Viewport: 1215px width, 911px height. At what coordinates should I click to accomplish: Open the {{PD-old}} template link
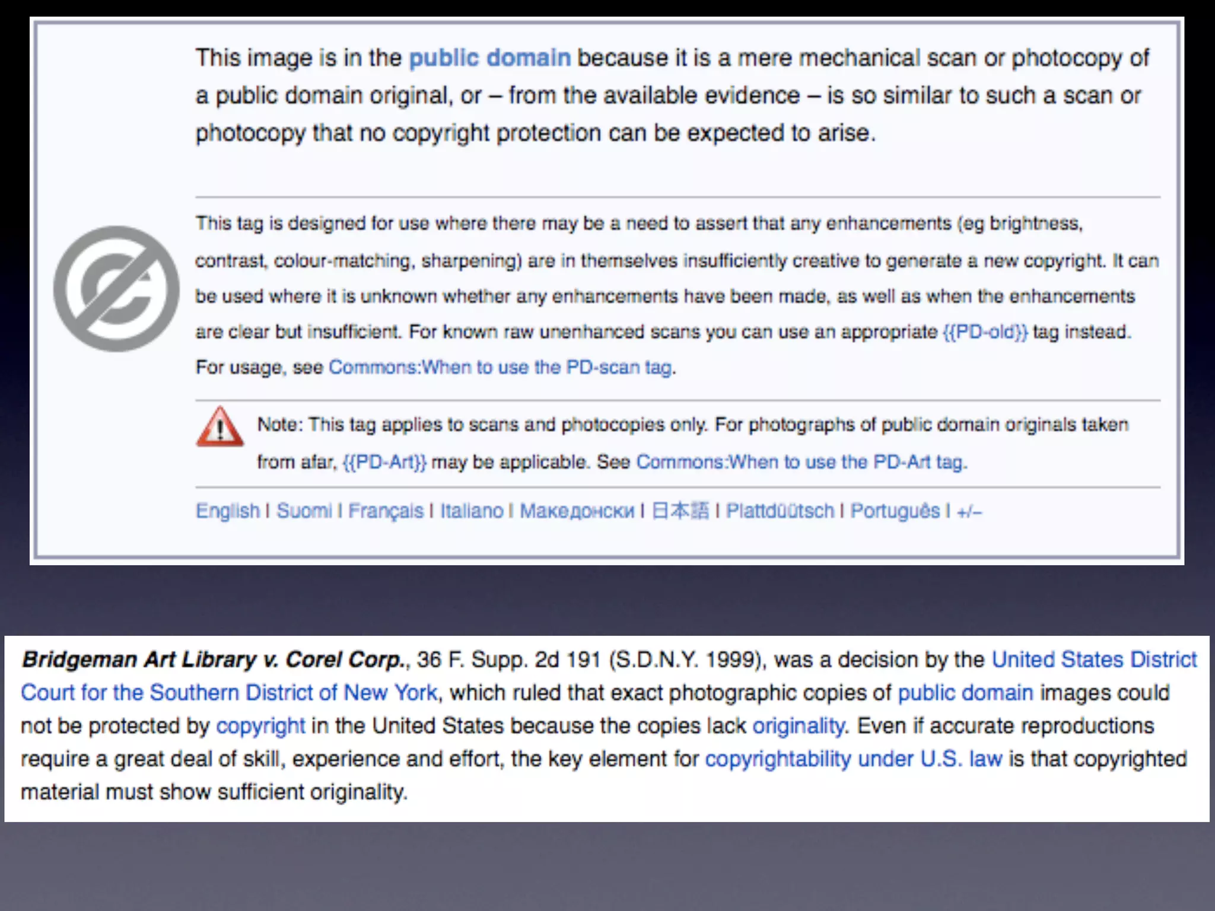click(x=985, y=332)
